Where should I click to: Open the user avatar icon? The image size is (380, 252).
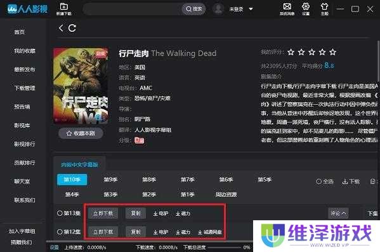click(x=218, y=9)
